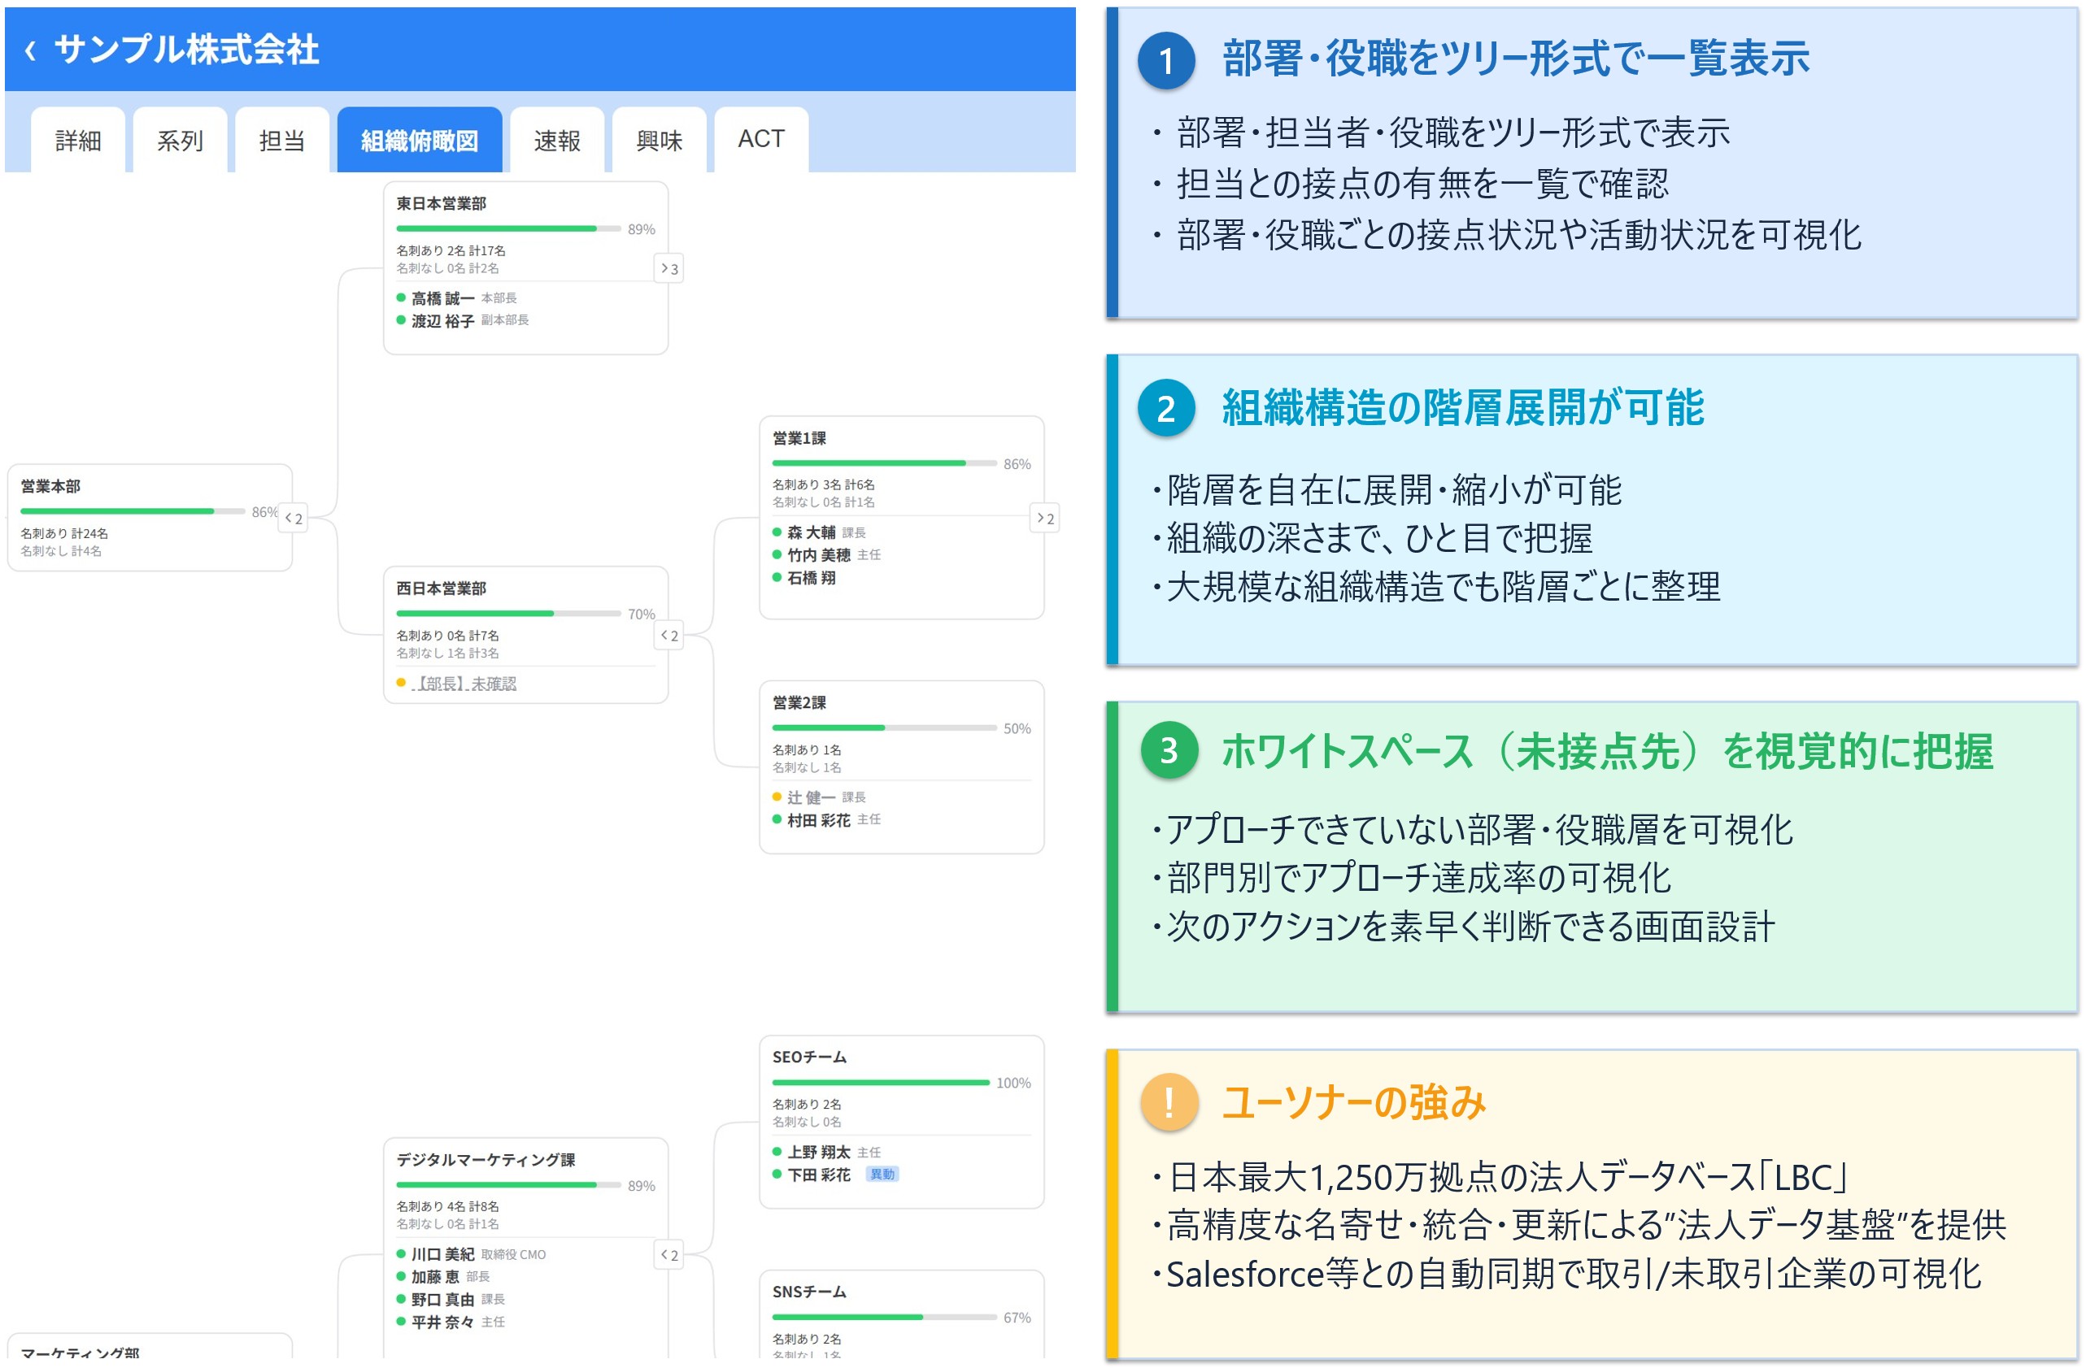
Task: Open the 営業1課 card title
Action: (799, 438)
